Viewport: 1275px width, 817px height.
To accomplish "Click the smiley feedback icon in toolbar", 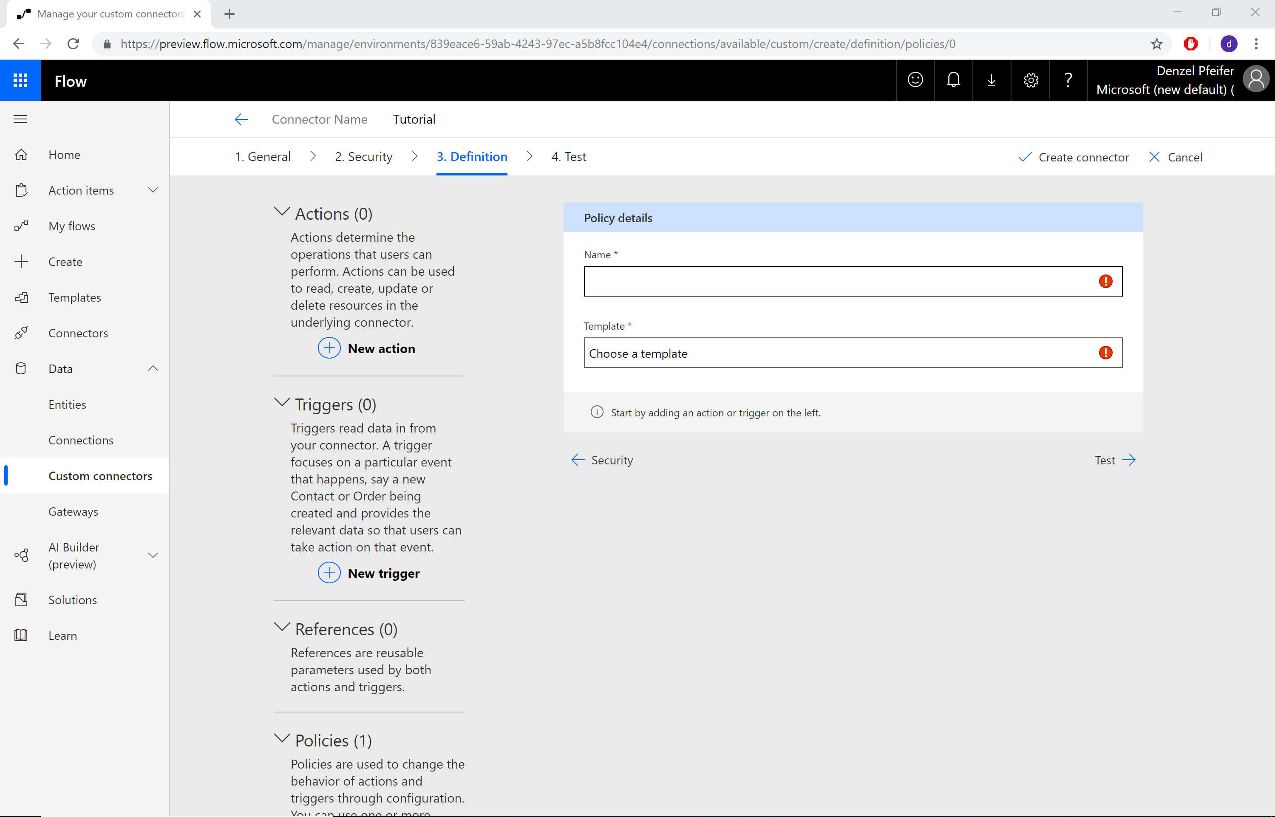I will (915, 80).
